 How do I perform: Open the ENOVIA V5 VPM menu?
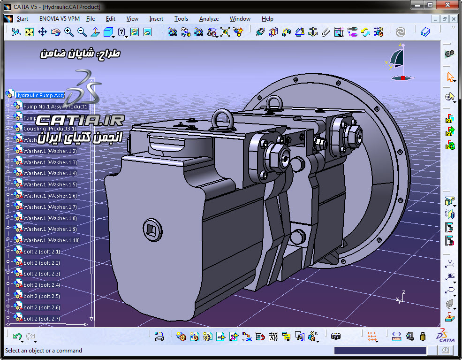(x=59, y=19)
